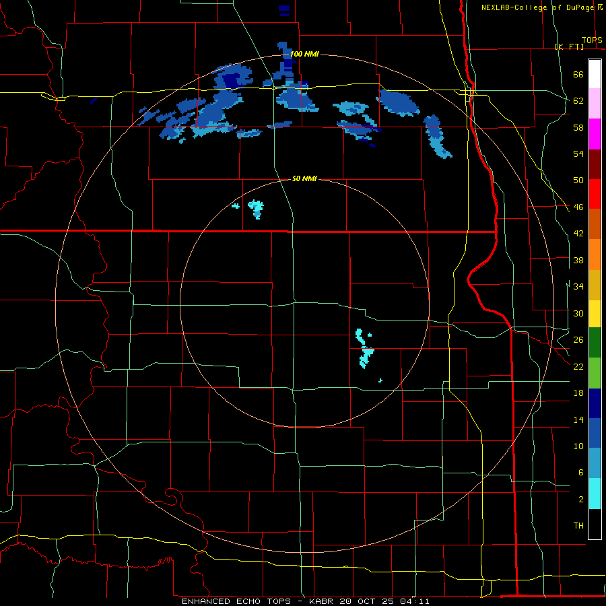Click the navy swatch between 14 and 18
606x606 pixels.
click(x=595, y=403)
